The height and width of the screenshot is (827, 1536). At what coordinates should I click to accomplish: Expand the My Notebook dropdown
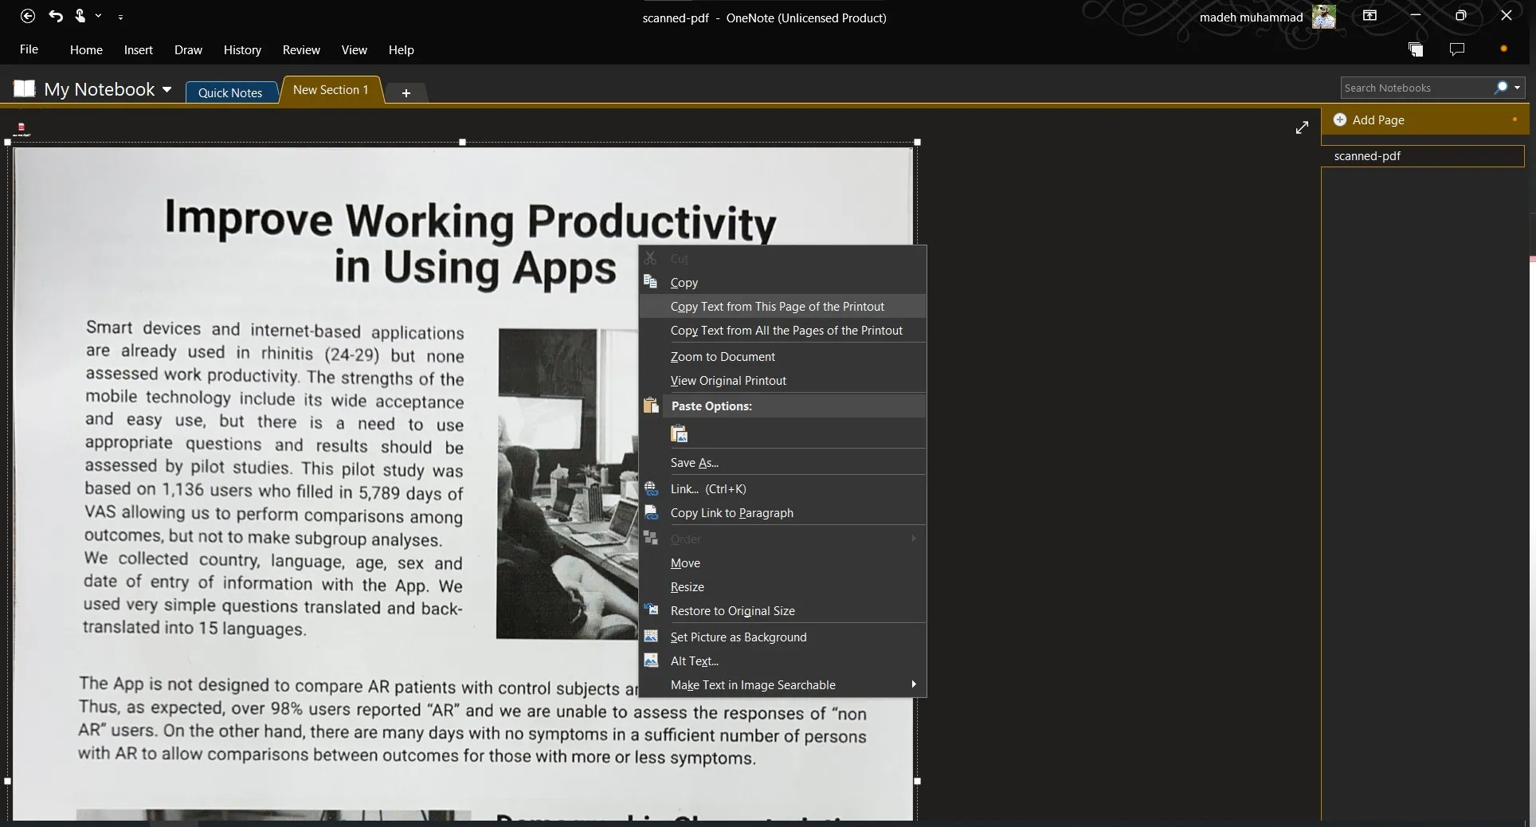click(x=167, y=89)
